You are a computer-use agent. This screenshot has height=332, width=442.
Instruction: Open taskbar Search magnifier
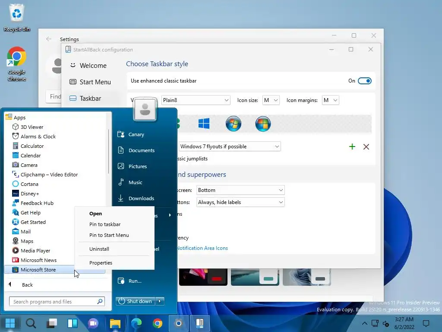click(x=31, y=323)
